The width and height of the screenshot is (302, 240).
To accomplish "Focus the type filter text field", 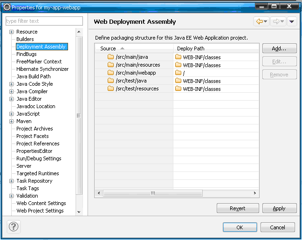I will tap(44, 21).
